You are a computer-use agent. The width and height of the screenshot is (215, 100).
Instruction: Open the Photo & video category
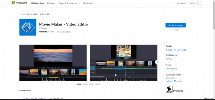click(64, 32)
